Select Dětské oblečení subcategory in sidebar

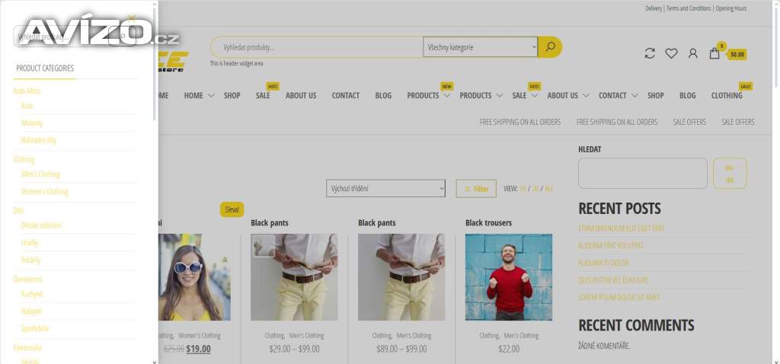[x=41, y=225]
